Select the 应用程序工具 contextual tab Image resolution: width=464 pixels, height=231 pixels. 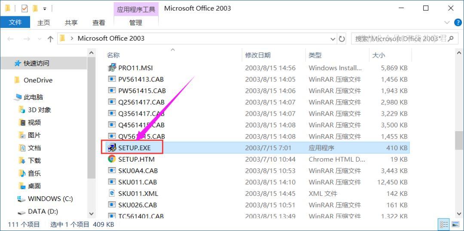[136, 9]
